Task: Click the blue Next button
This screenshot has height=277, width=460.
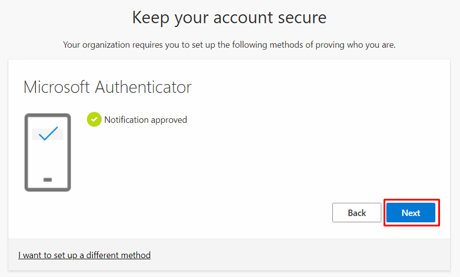Action: (x=411, y=213)
